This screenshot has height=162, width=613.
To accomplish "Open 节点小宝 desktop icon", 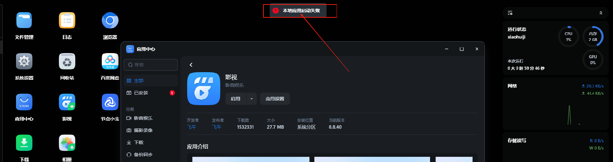I will [x=110, y=102].
